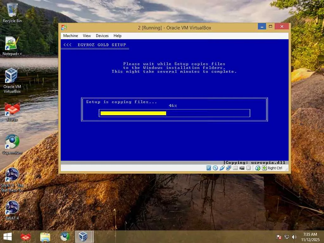The height and width of the screenshot is (243, 324).
Task: Open the View menu in VirtualBox
Action: [87, 36]
